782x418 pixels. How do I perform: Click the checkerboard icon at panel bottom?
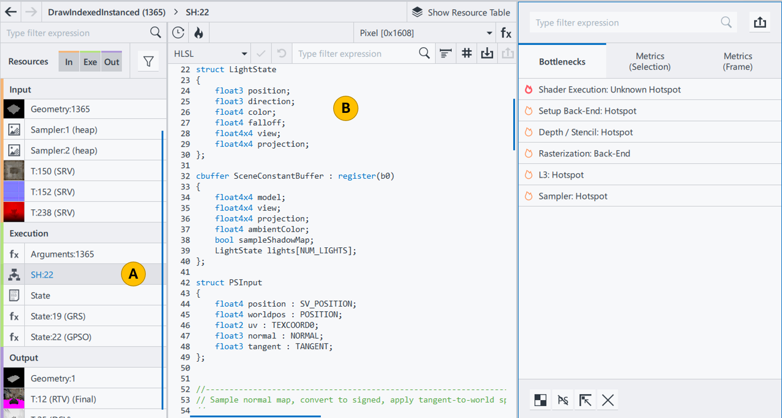(540, 400)
